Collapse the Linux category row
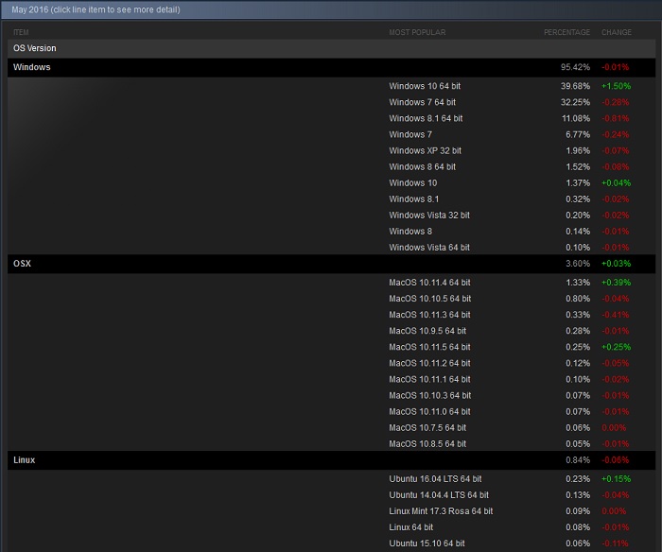The width and height of the screenshot is (662, 552). coord(25,459)
